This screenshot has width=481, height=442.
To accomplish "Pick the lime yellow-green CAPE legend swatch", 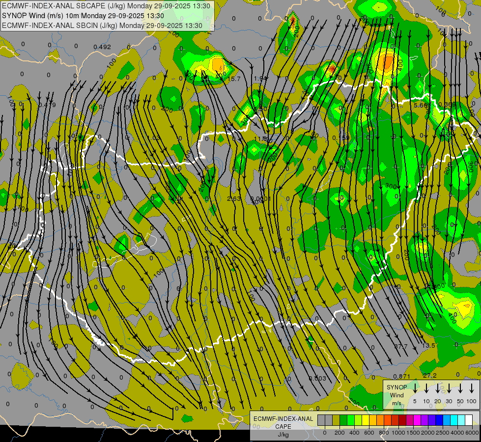I will [358, 420].
